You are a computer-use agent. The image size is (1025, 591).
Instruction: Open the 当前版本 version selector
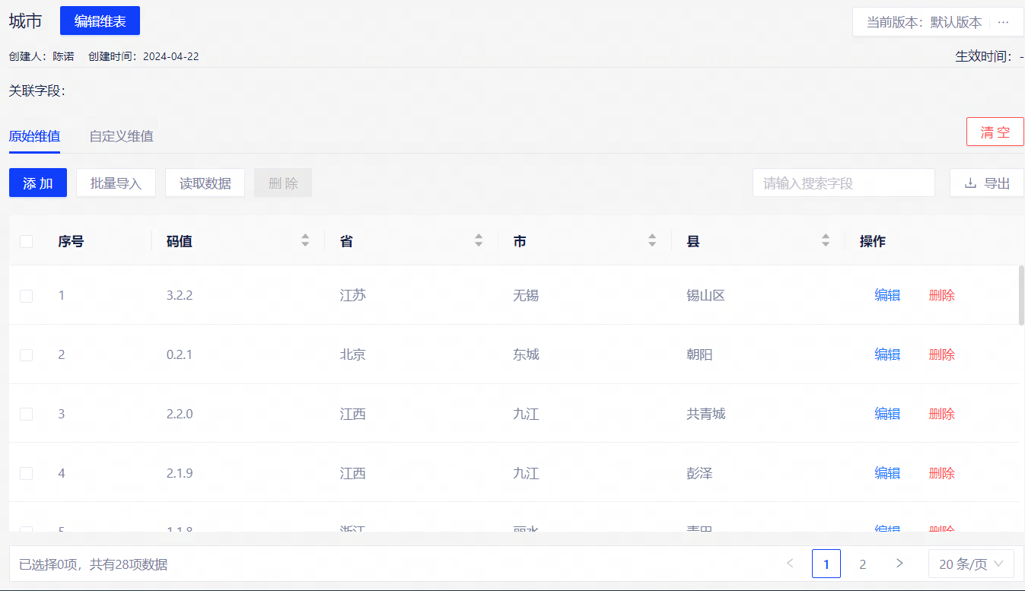pos(924,22)
